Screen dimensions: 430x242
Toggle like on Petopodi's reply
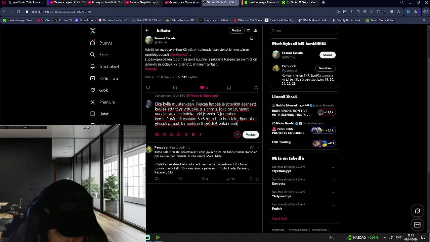pyautogui.click(x=205, y=179)
